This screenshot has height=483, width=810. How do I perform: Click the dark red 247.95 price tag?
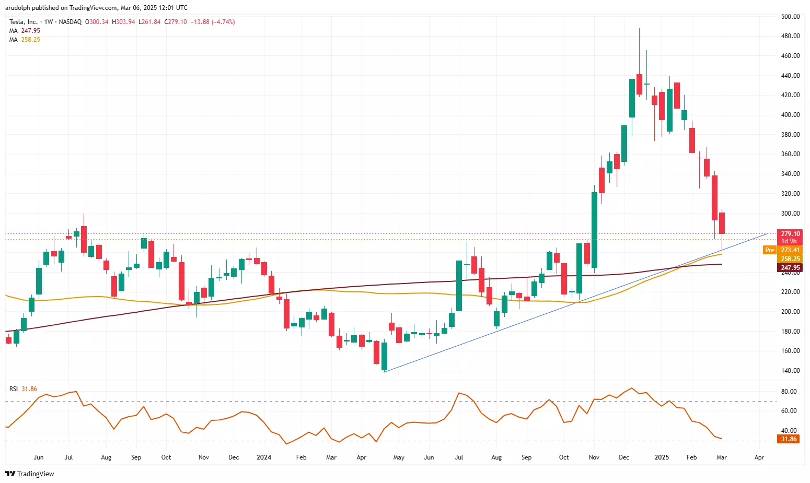(790, 268)
